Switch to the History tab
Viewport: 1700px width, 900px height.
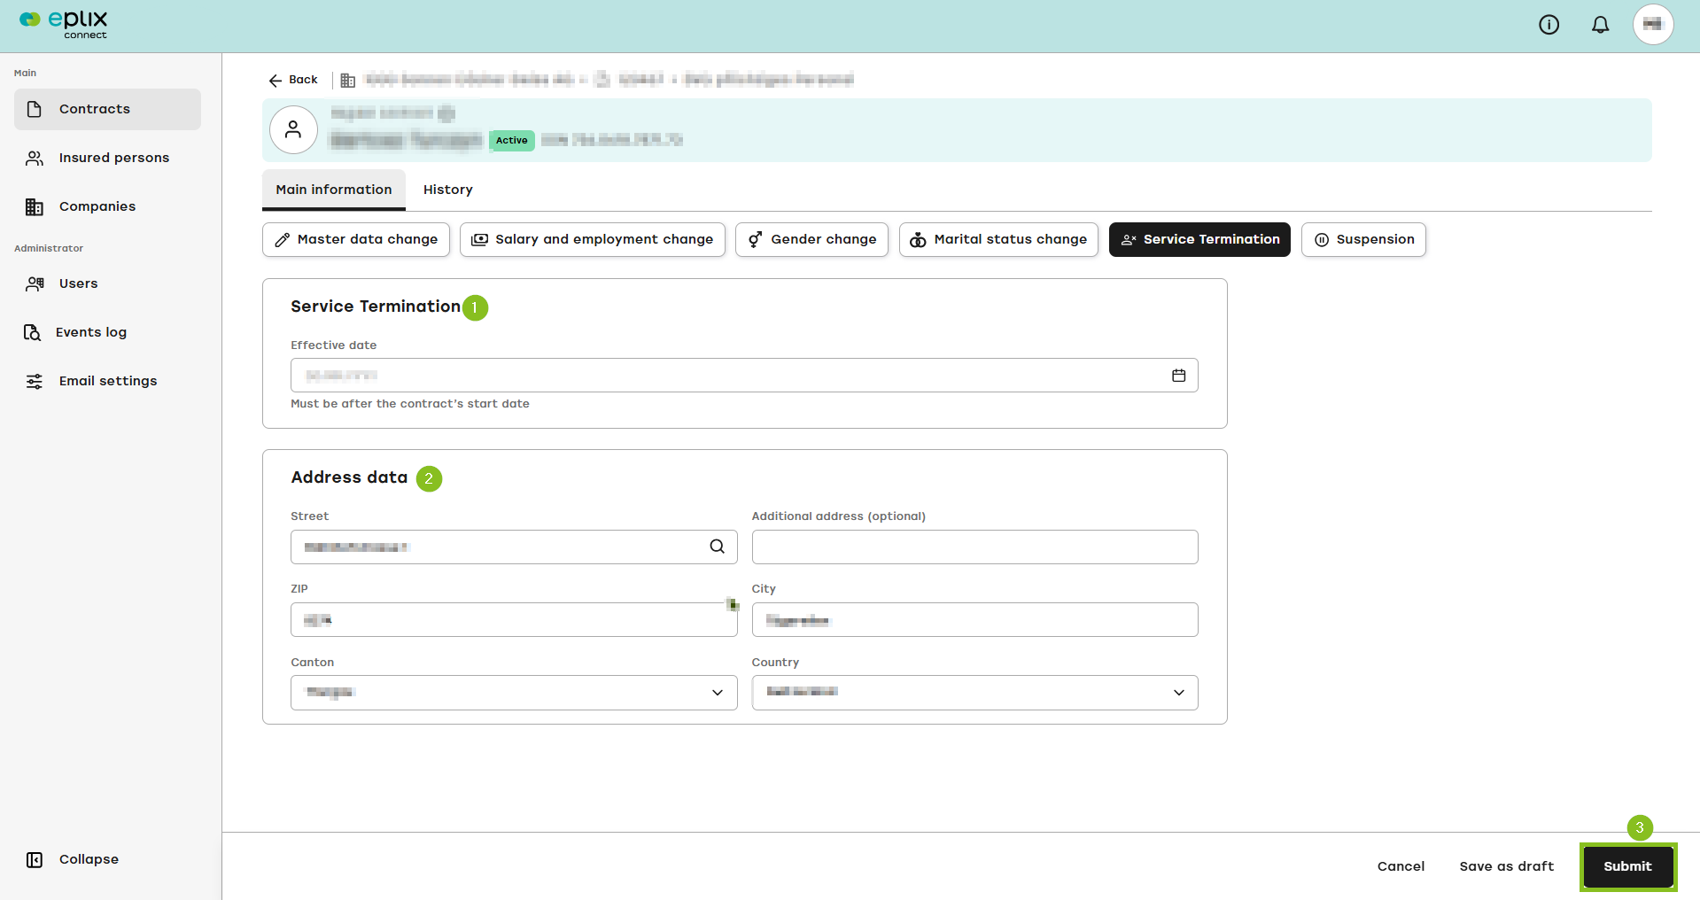pyautogui.click(x=448, y=190)
